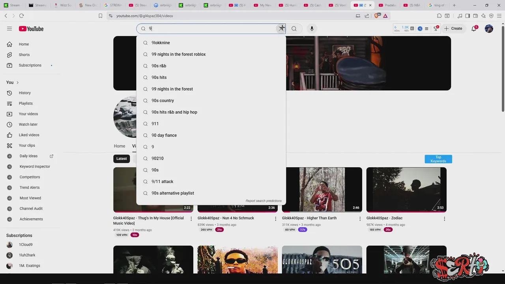This screenshot has width=505, height=284.
Task: Open the vidIQ toolbar lines menu
Action: pos(426,28)
